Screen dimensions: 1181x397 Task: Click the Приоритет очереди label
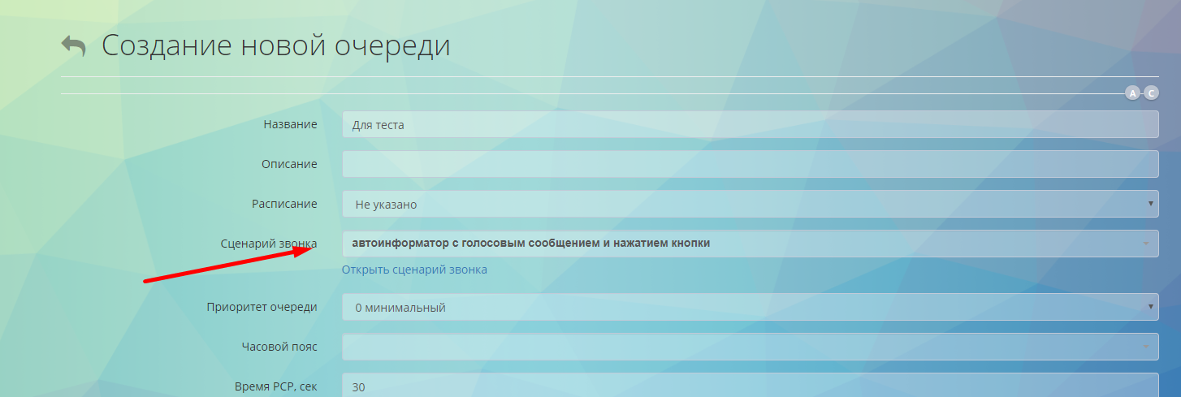pyautogui.click(x=262, y=307)
